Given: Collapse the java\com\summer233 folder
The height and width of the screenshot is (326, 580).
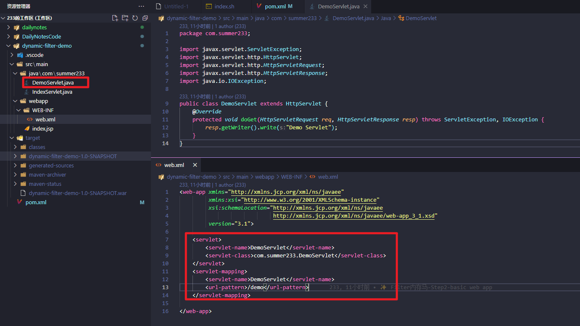Looking at the screenshot, I should coord(15,73).
